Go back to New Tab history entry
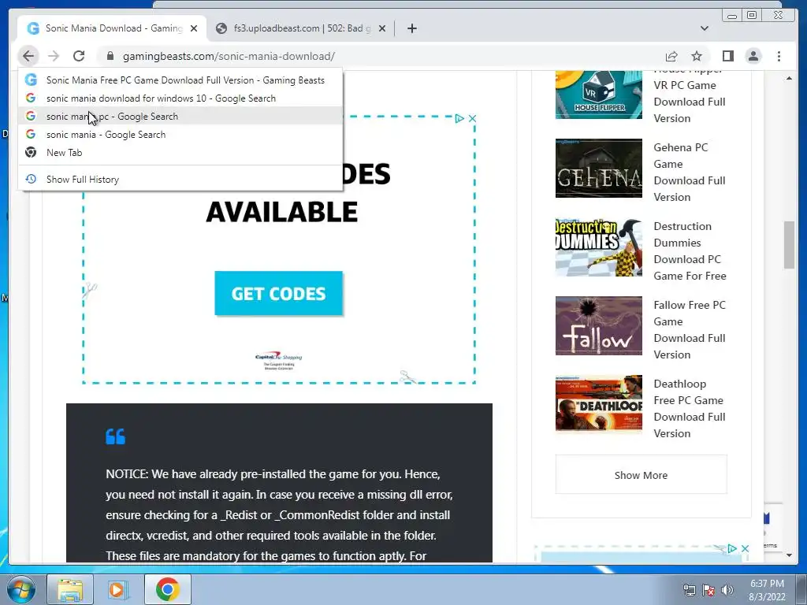Image resolution: width=807 pixels, height=605 pixels. tap(180, 152)
